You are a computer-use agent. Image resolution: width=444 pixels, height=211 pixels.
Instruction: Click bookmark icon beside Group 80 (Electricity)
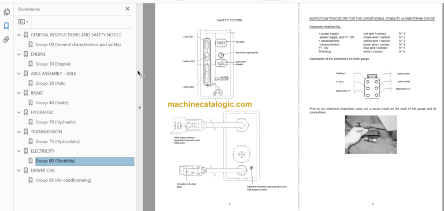tap(31, 161)
